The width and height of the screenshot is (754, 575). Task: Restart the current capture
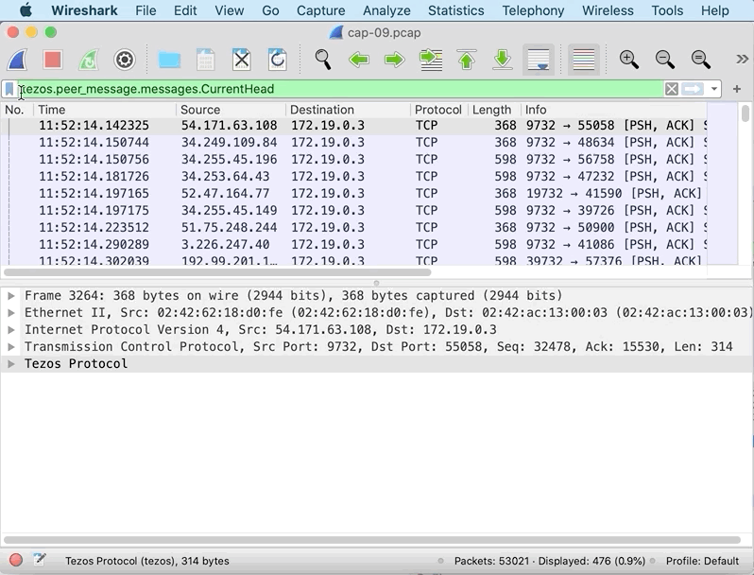point(89,61)
